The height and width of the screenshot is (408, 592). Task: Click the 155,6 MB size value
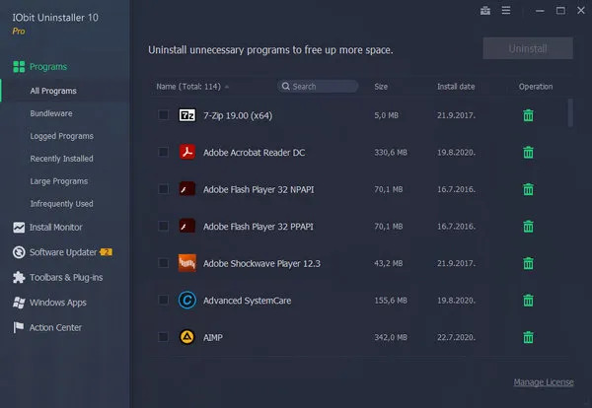(x=391, y=301)
